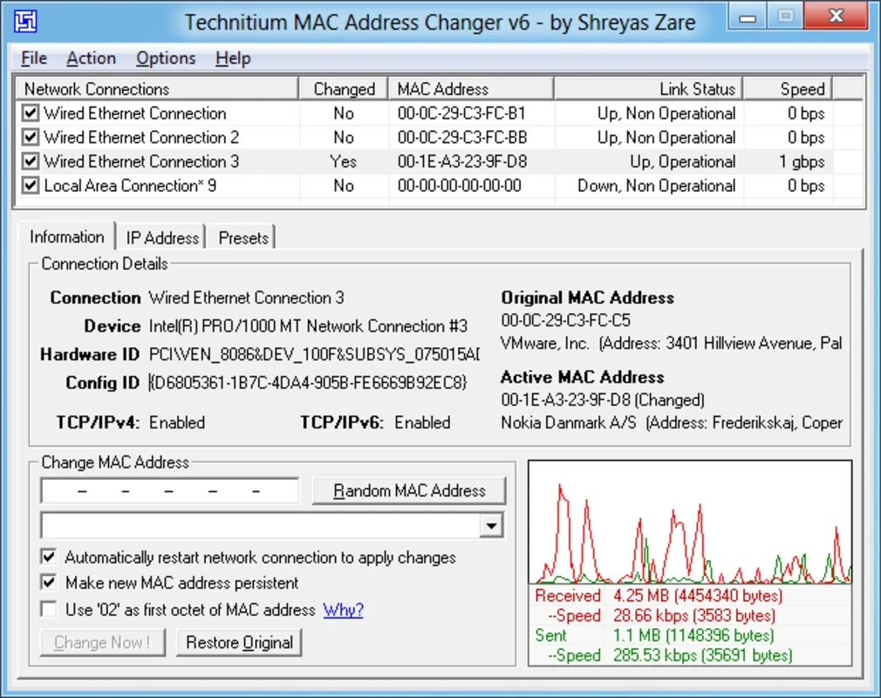Sort by the Link Status column header

(648, 89)
